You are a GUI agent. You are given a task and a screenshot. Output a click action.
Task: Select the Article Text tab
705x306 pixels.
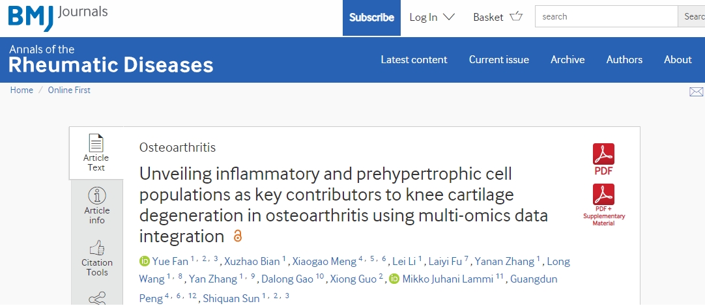click(x=96, y=152)
